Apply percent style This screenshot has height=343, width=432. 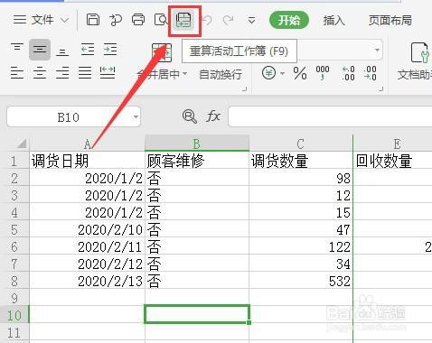[300, 73]
